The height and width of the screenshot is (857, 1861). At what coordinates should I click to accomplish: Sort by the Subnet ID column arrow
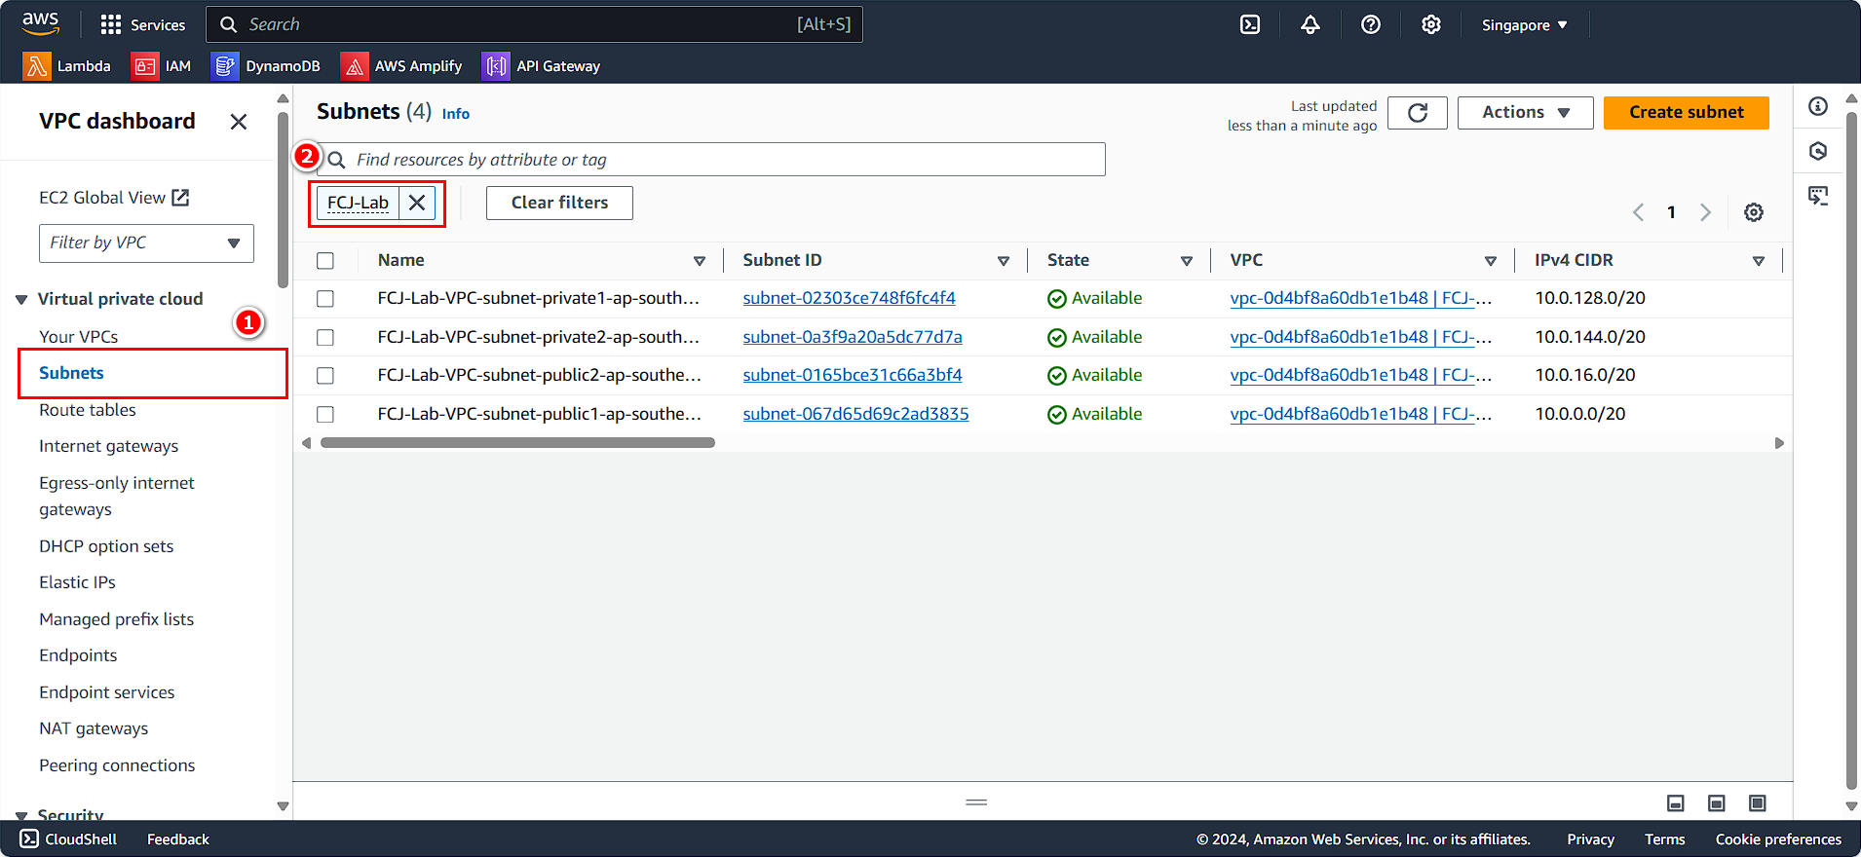click(x=1004, y=261)
